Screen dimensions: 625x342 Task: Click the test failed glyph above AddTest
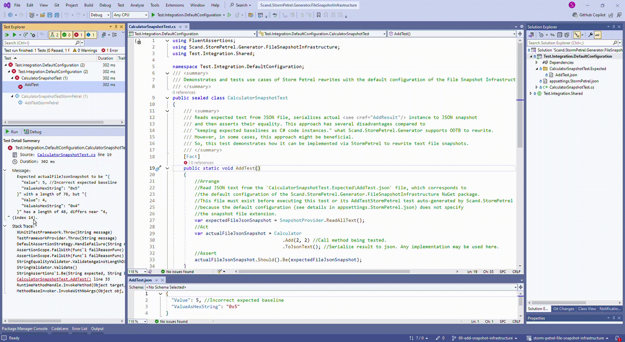click(x=186, y=163)
